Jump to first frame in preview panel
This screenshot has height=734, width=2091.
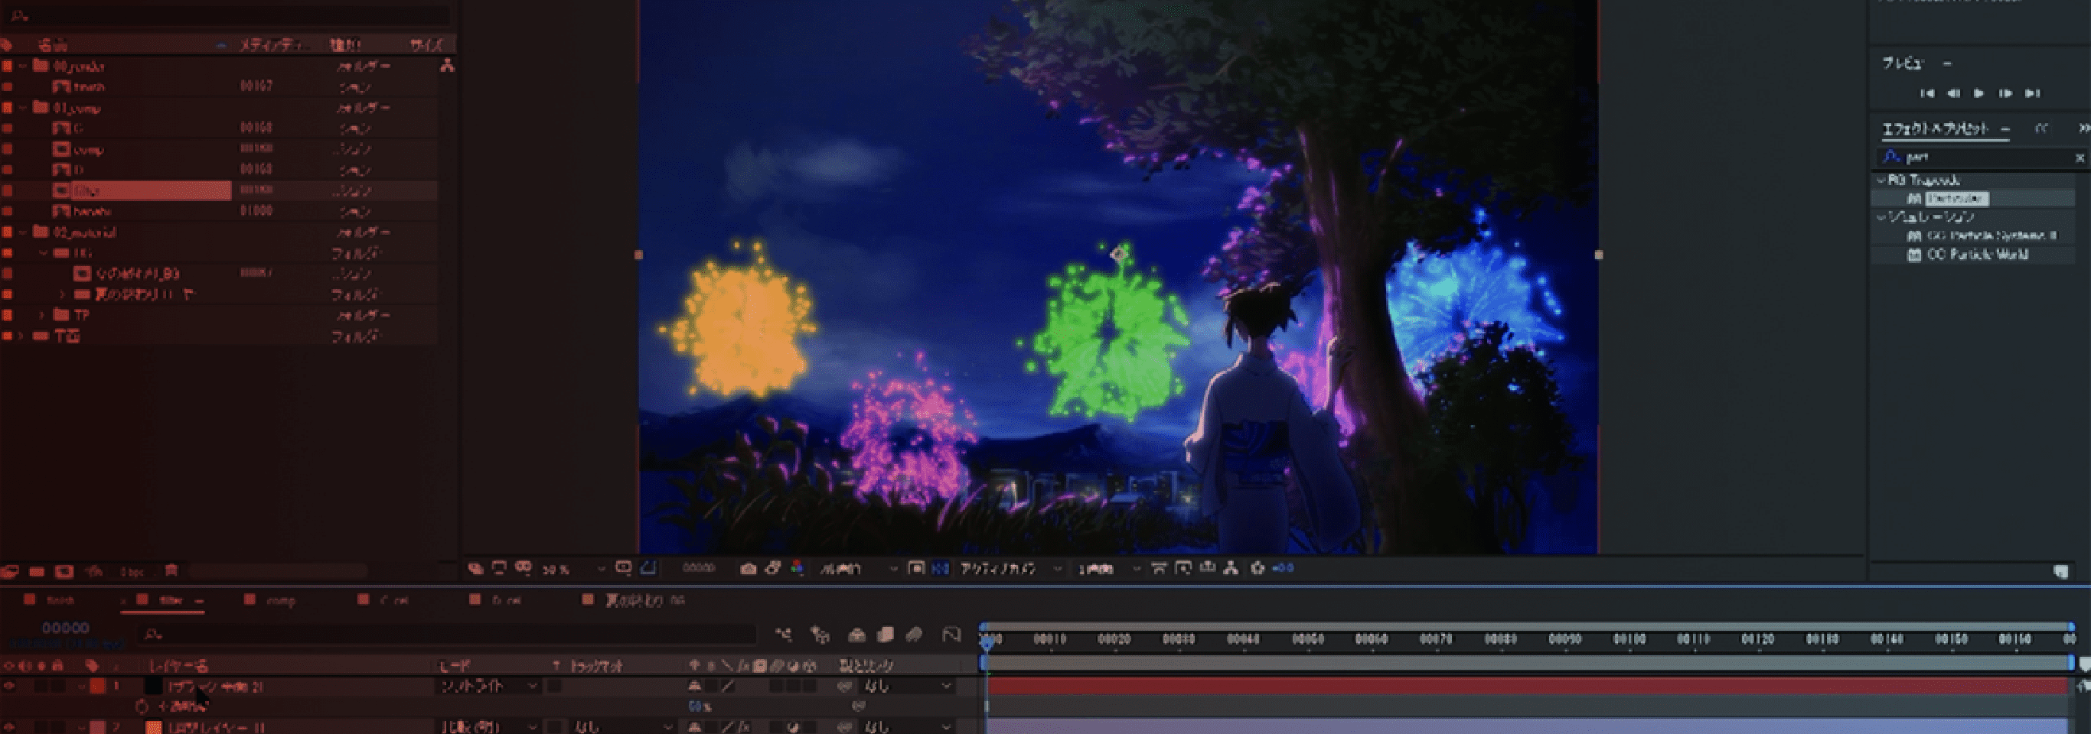click(1927, 93)
